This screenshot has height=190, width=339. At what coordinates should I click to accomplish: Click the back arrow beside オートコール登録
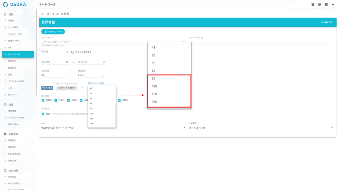pyautogui.click(x=42, y=14)
